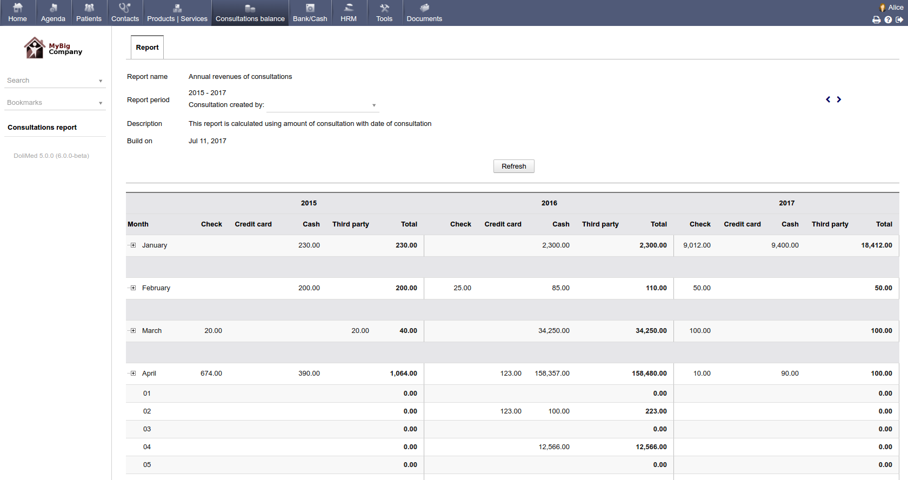Click January 2017 cash 9,400.00
The width and height of the screenshot is (908, 480).
pos(785,245)
